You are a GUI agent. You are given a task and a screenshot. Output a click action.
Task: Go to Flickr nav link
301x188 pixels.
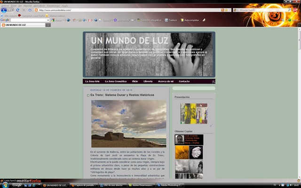pyautogui.click(x=135, y=81)
